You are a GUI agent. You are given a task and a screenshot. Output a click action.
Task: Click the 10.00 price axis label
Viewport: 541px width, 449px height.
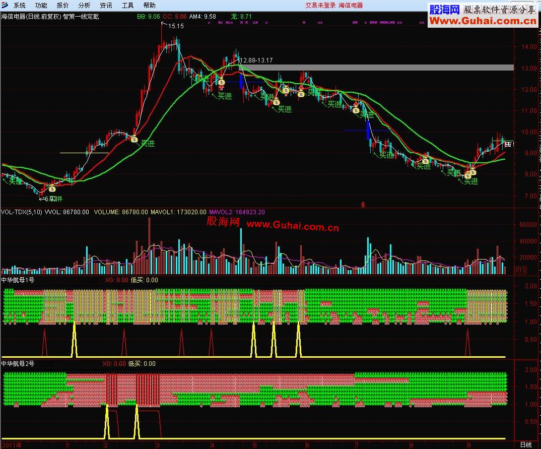529,132
